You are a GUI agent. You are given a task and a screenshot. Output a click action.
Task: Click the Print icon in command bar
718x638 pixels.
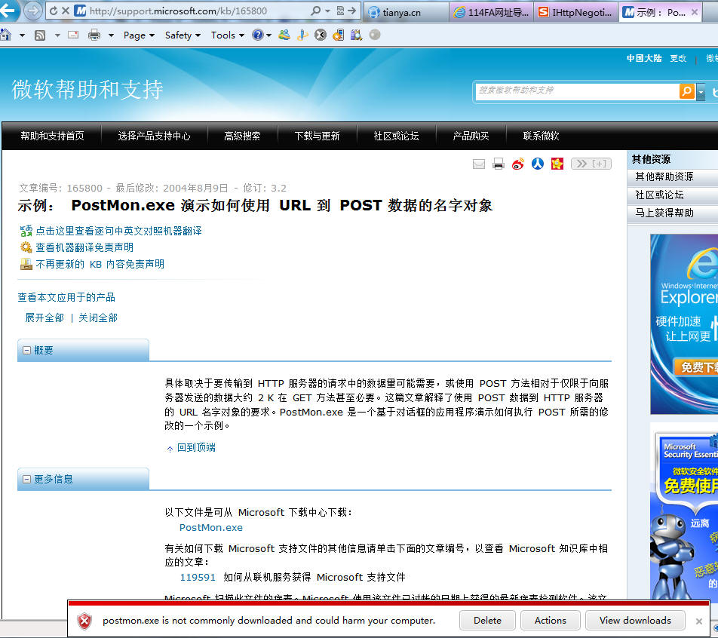(94, 35)
